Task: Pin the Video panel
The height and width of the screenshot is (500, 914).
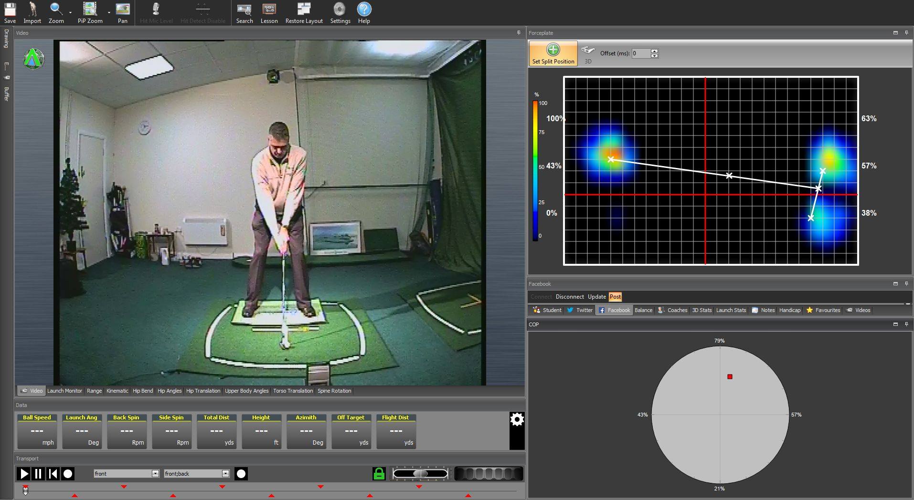Action: click(x=519, y=33)
